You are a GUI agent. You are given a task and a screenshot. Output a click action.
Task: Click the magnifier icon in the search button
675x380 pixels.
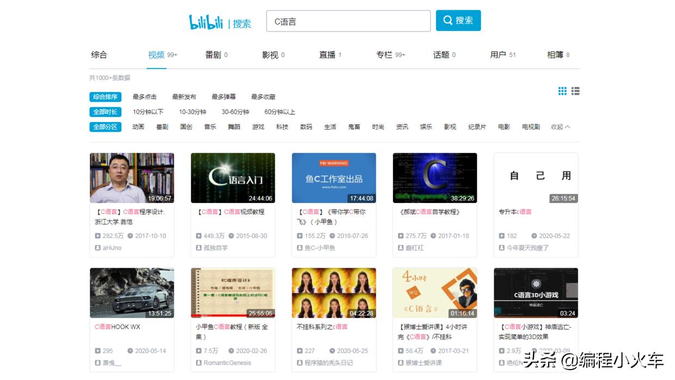click(447, 20)
